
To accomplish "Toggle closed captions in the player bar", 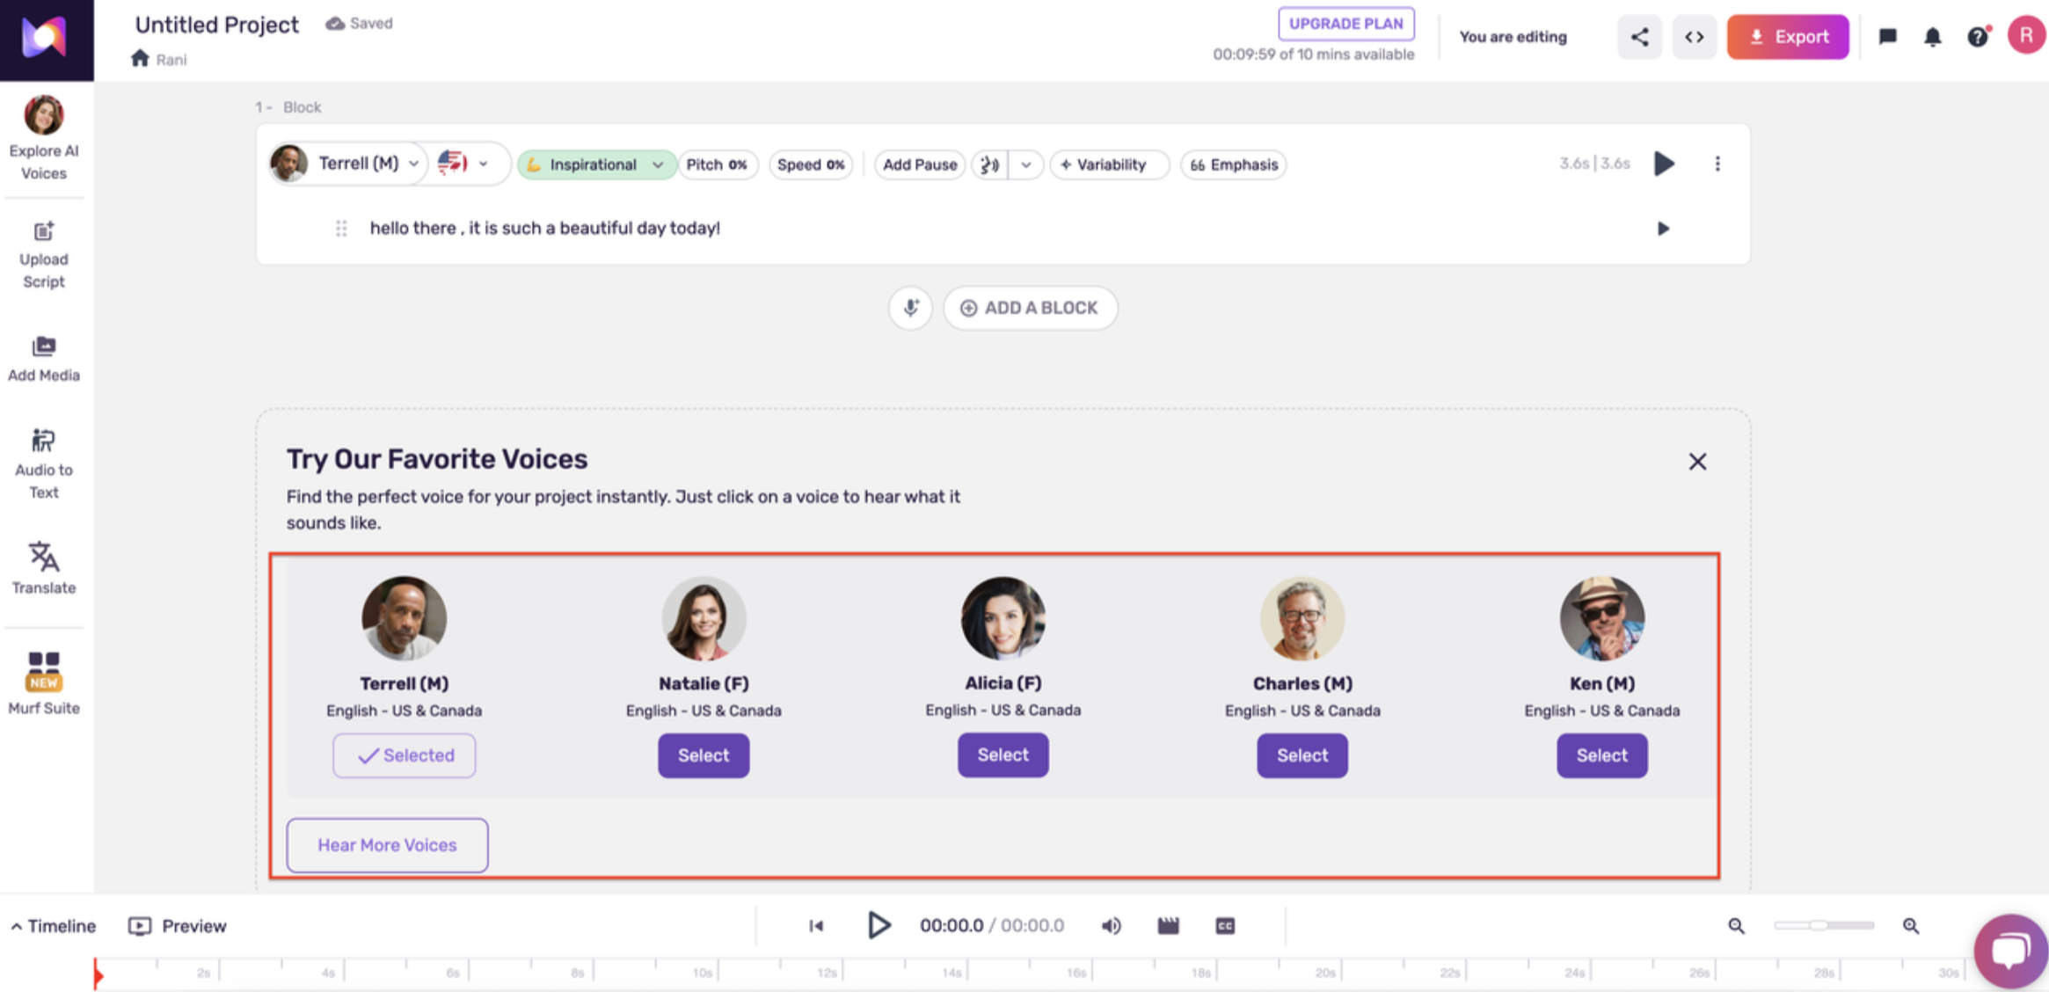I will [1225, 925].
